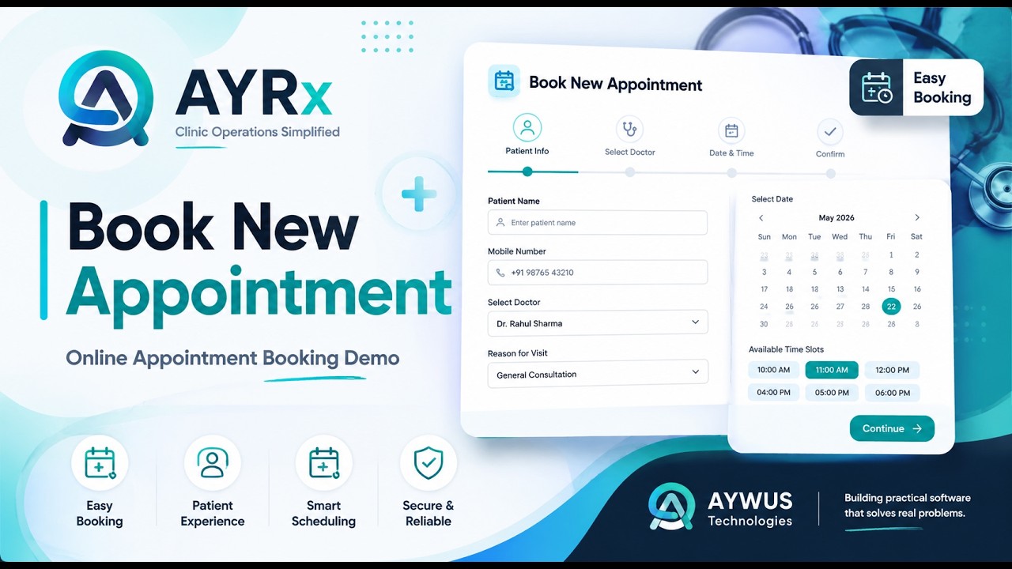This screenshot has height=569, width=1012.
Task: Select date 7 in the calendar
Action: [x=866, y=273]
